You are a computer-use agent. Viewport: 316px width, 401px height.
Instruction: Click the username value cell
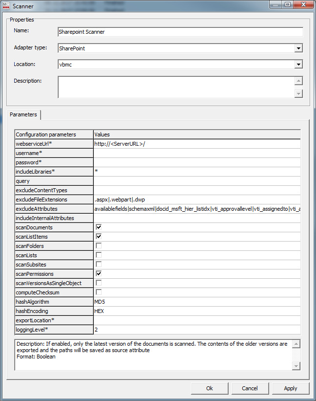[196, 153]
